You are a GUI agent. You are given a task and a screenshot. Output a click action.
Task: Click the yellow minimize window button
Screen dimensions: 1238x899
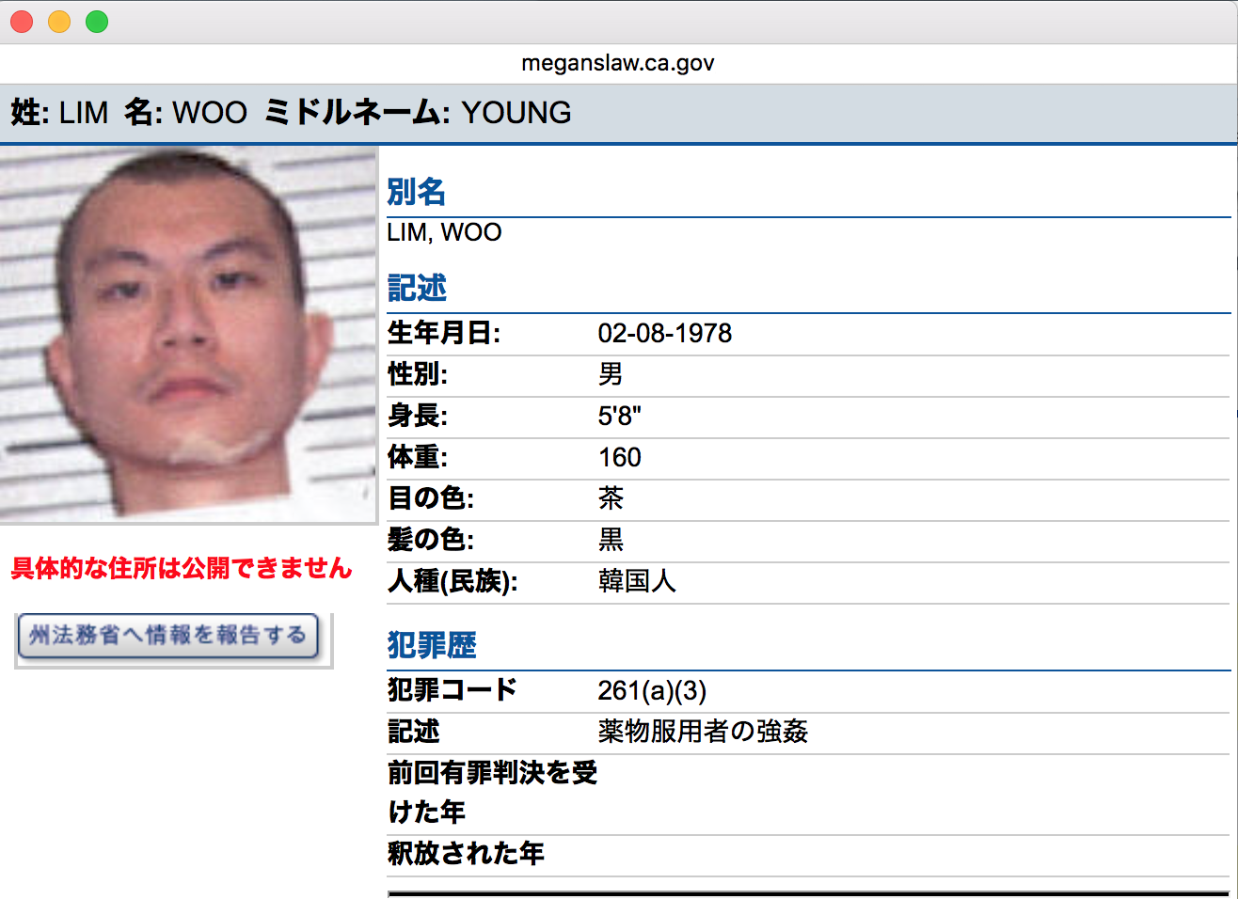pyautogui.click(x=59, y=22)
